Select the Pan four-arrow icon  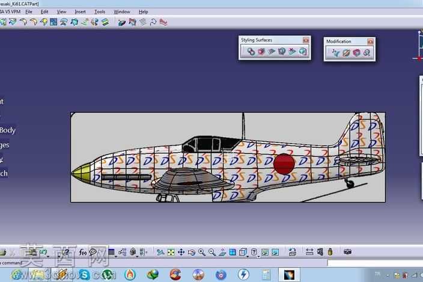pyautogui.click(x=181, y=253)
